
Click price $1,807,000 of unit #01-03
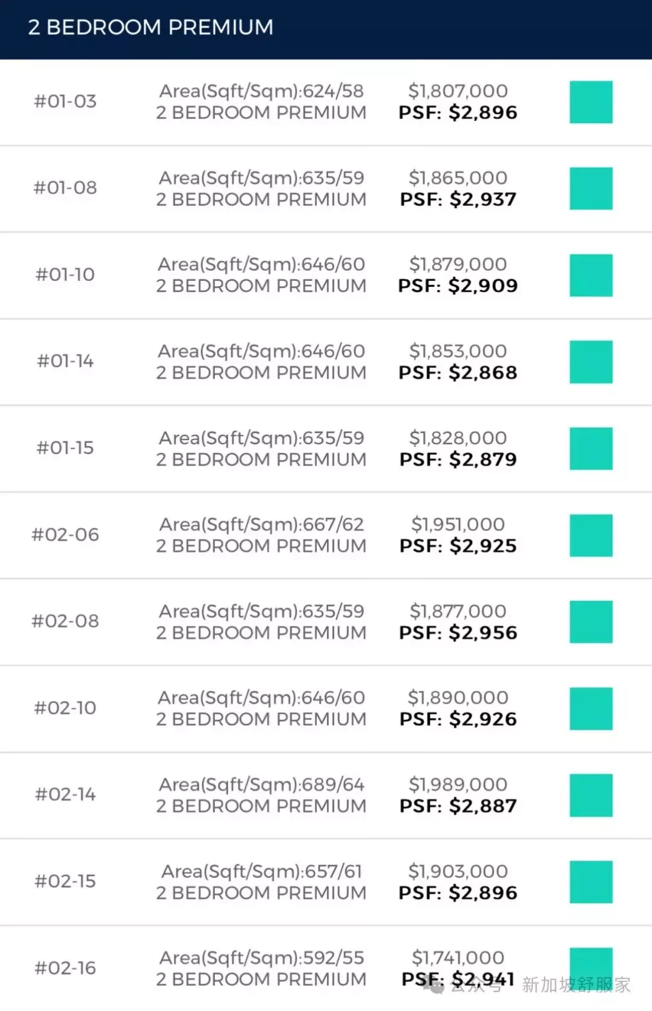coord(458,91)
